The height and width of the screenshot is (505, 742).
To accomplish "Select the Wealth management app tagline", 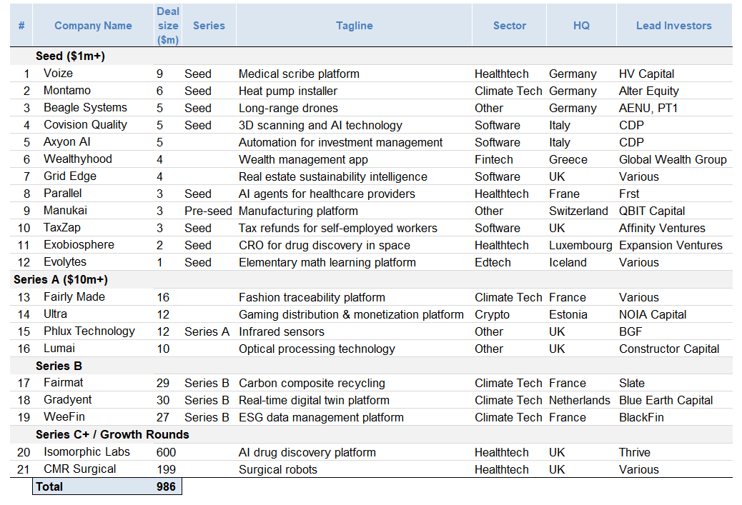I will coord(303,159).
